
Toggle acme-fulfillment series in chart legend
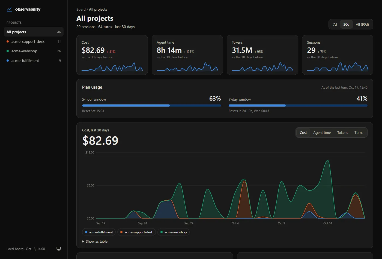click(x=99, y=232)
